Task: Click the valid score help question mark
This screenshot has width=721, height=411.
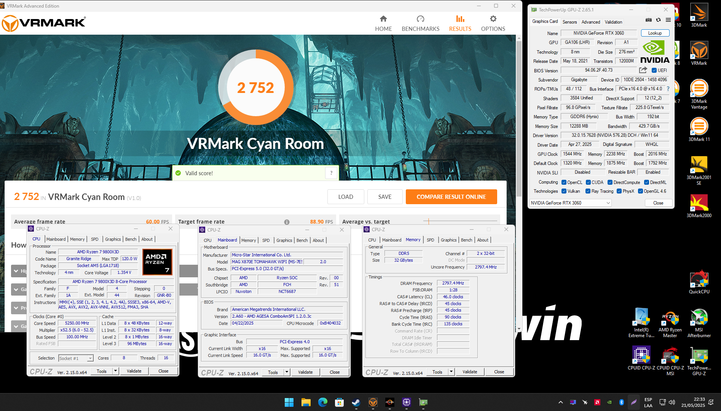Action: click(x=331, y=173)
